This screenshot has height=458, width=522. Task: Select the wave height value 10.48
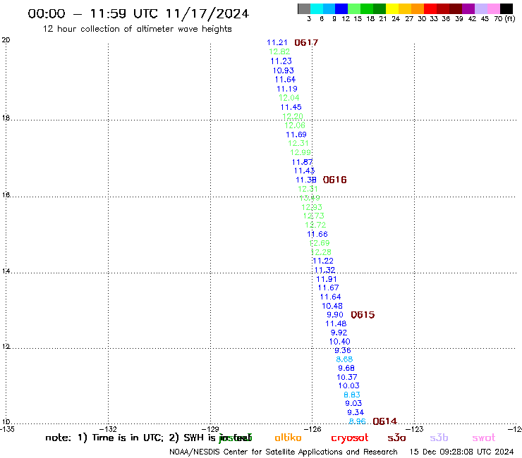point(332,306)
